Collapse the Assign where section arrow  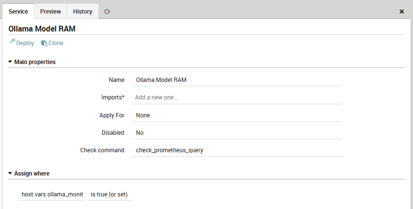(10, 173)
